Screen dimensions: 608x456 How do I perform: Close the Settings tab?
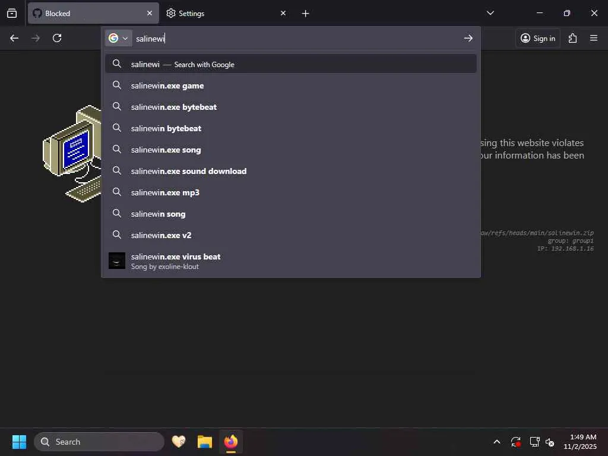click(x=283, y=13)
